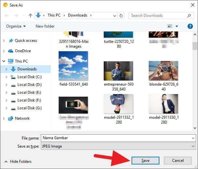Screen dimensions: 198x169
Task: Click the search magnifier icon
Action: (x=189, y=16)
